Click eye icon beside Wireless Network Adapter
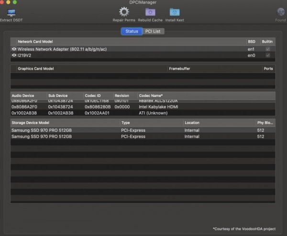Screen dimensions: 287x236 [x=14, y=49]
